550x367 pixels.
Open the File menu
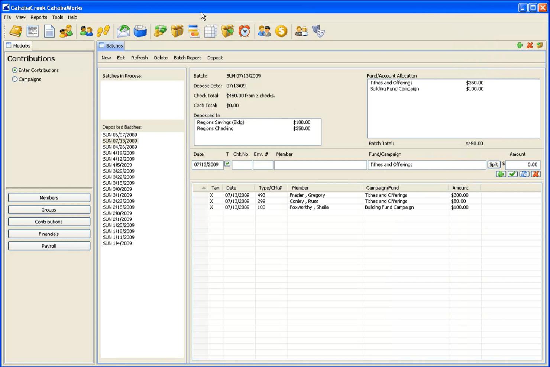pos(7,17)
